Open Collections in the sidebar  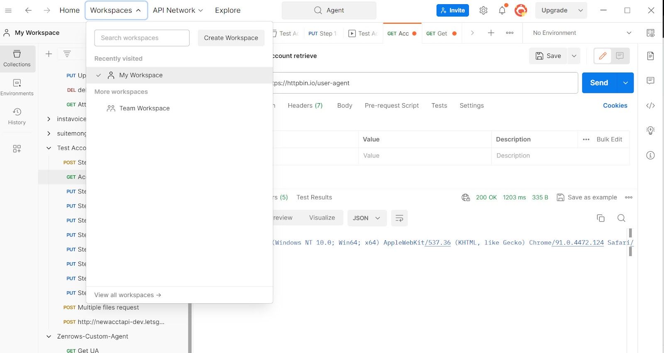coord(17,58)
